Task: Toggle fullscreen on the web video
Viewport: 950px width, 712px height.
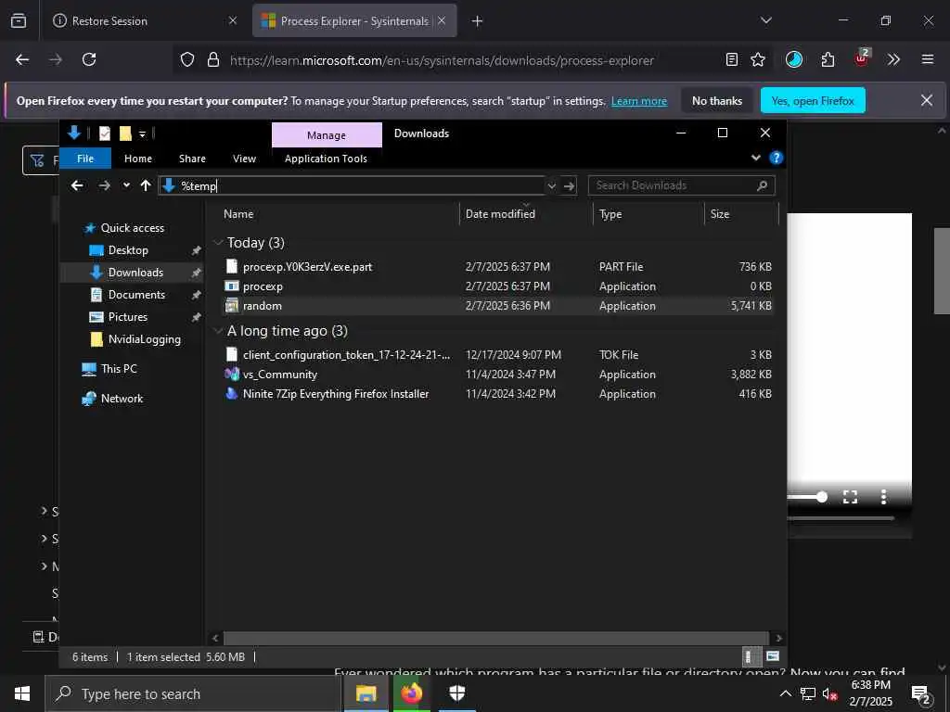Action: click(850, 497)
